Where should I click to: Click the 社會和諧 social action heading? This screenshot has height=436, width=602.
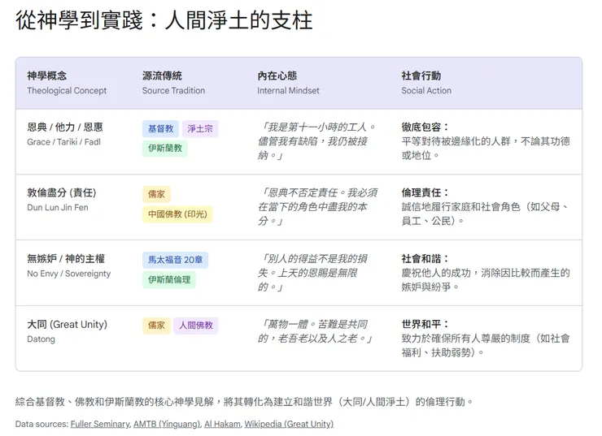point(425,259)
